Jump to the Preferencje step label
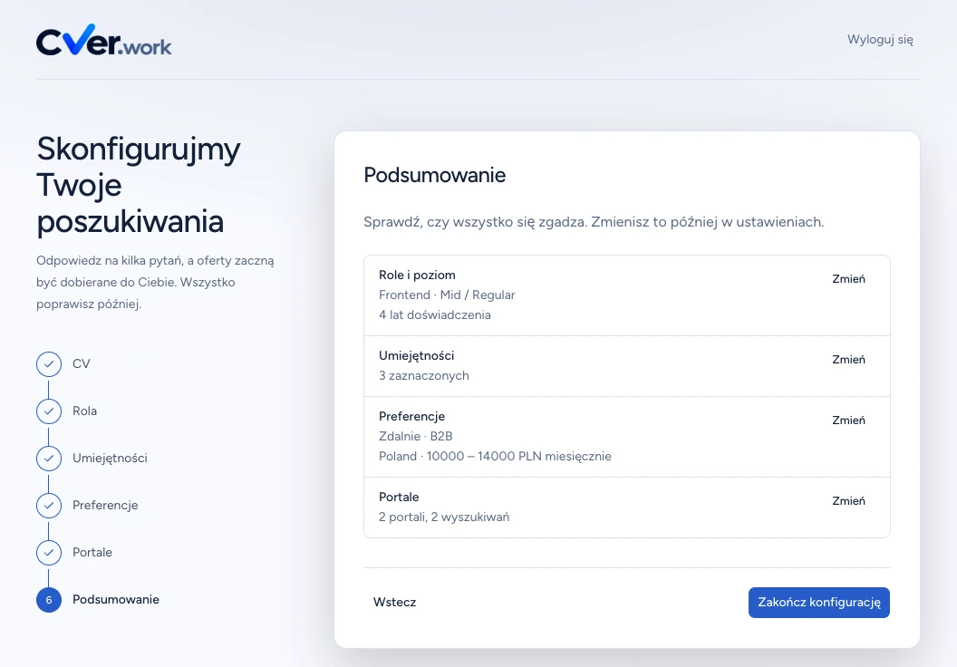Screen dimensions: 957x667 tap(105, 506)
